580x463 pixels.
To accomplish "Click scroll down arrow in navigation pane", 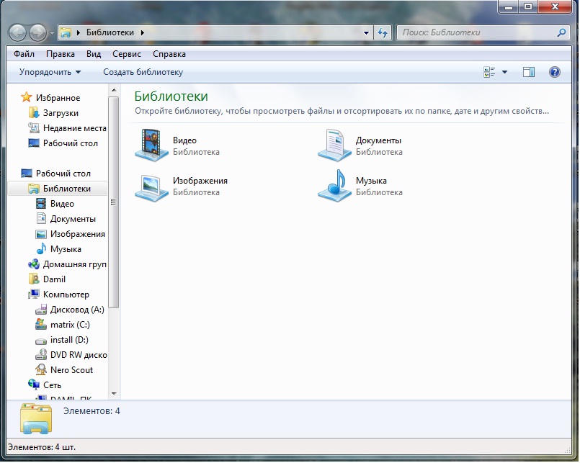I will click(114, 393).
